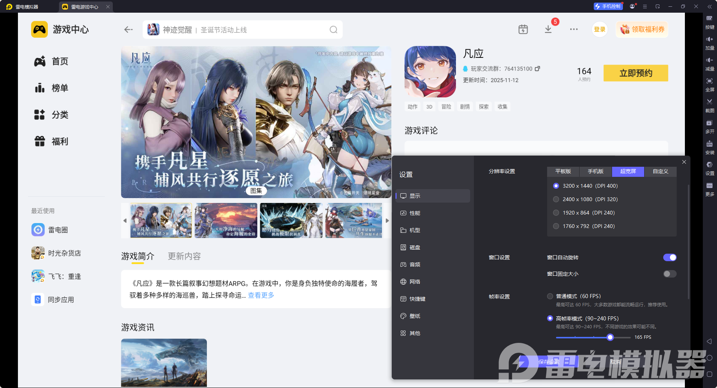Tap the Android home circle button

[710, 358]
